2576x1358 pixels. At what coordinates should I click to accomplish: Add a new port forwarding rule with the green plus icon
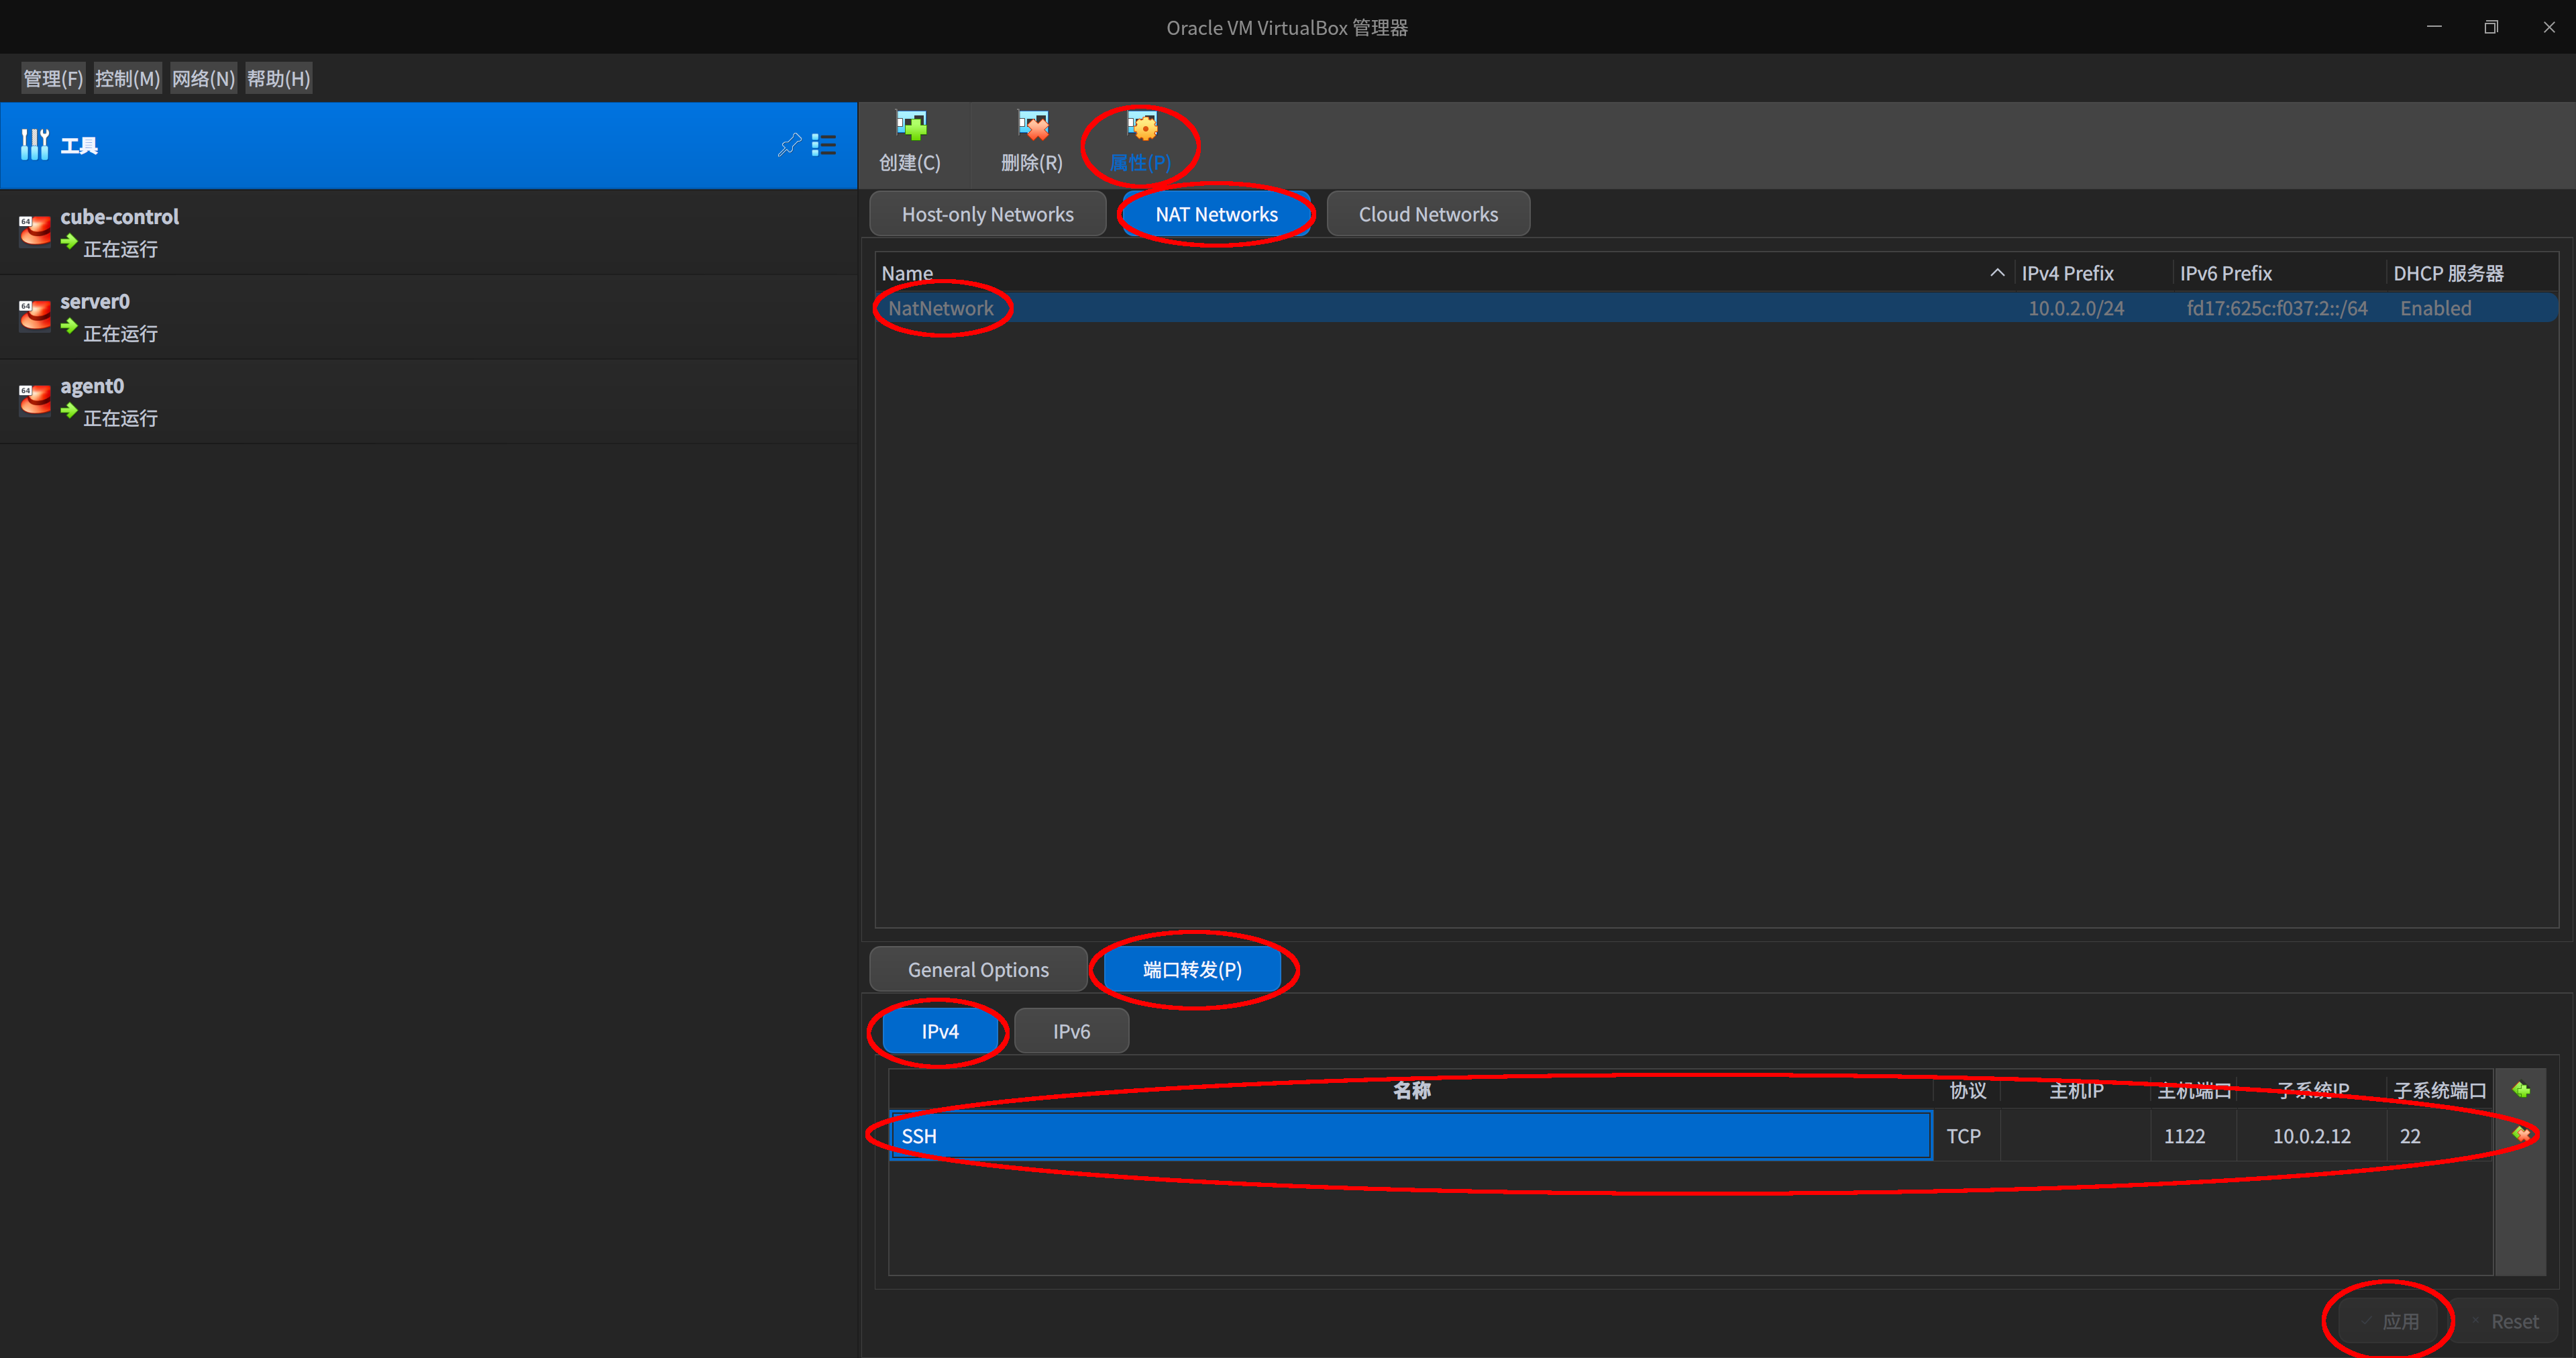click(x=2522, y=1090)
